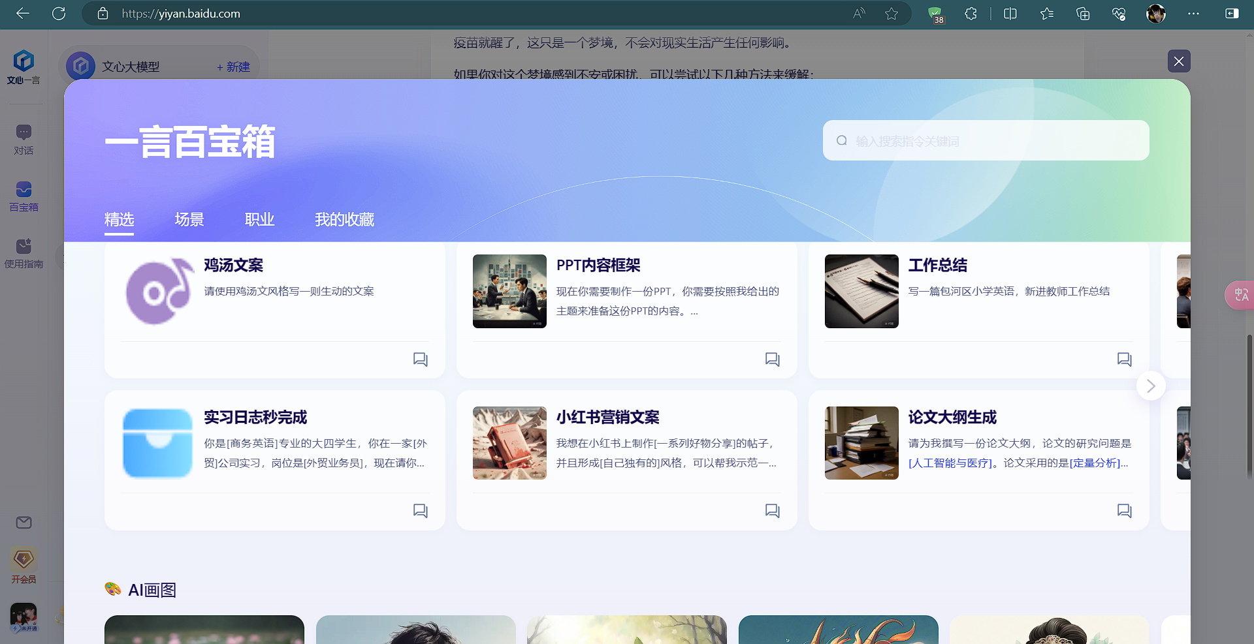This screenshot has height=644, width=1254.
Task: Go to 对话 in the left sidebar
Action: [x=24, y=140]
